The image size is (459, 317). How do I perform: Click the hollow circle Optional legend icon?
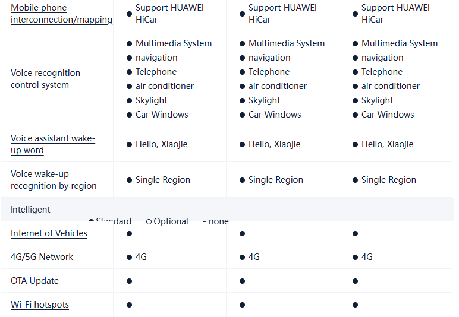149,221
